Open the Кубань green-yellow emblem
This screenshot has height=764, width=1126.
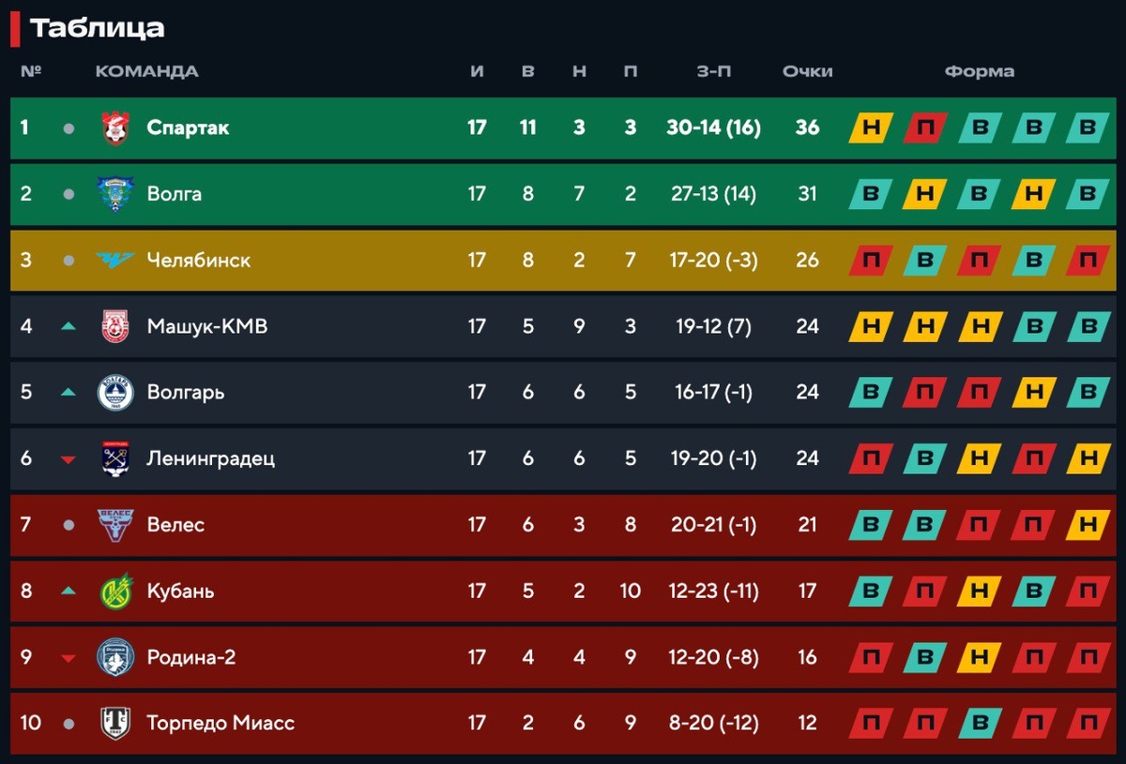pos(115,592)
